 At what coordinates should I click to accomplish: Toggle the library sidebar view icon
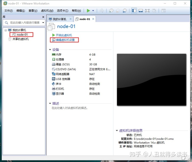pyautogui.click(x=134, y=11)
